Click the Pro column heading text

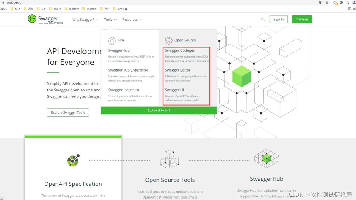(121, 40)
